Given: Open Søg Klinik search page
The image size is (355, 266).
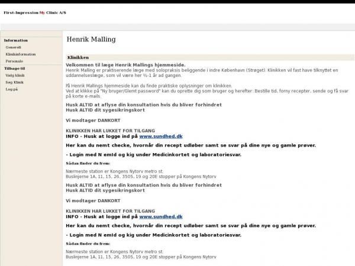Looking at the screenshot, I should pos(14,82).
